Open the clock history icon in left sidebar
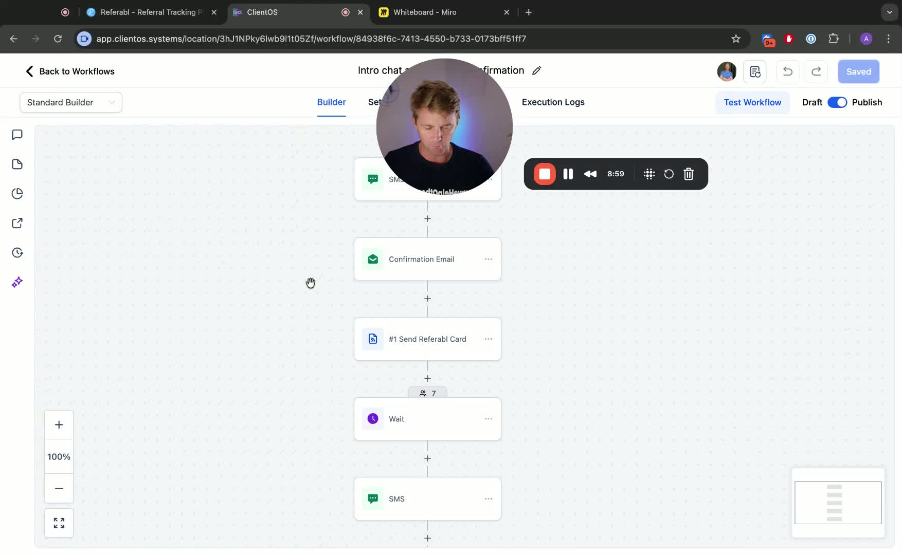Viewport: 902px width, 555px height. (17, 253)
